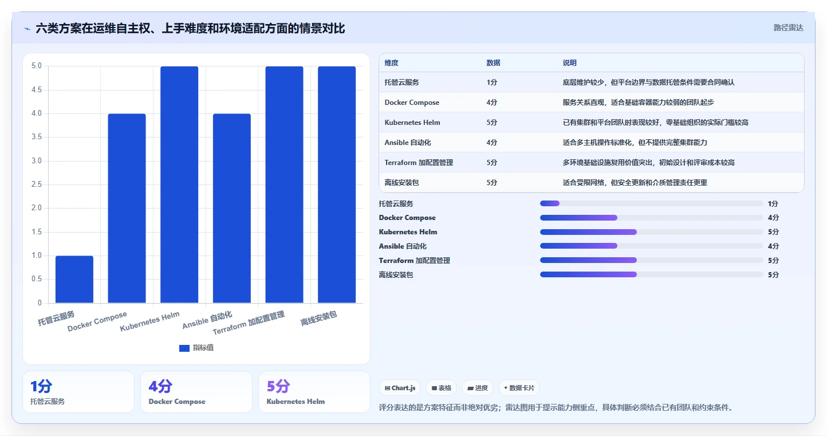Click the page title 六类方案…情景对比

click(x=190, y=28)
